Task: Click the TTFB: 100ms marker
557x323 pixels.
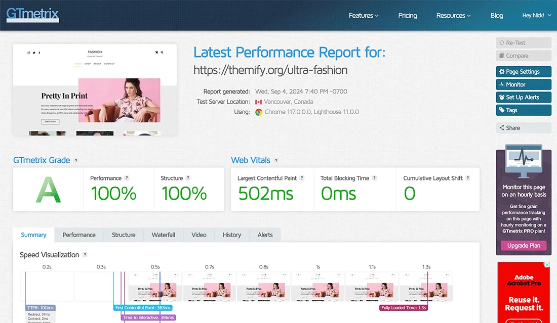Action: pyautogui.click(x=41, y=308)
